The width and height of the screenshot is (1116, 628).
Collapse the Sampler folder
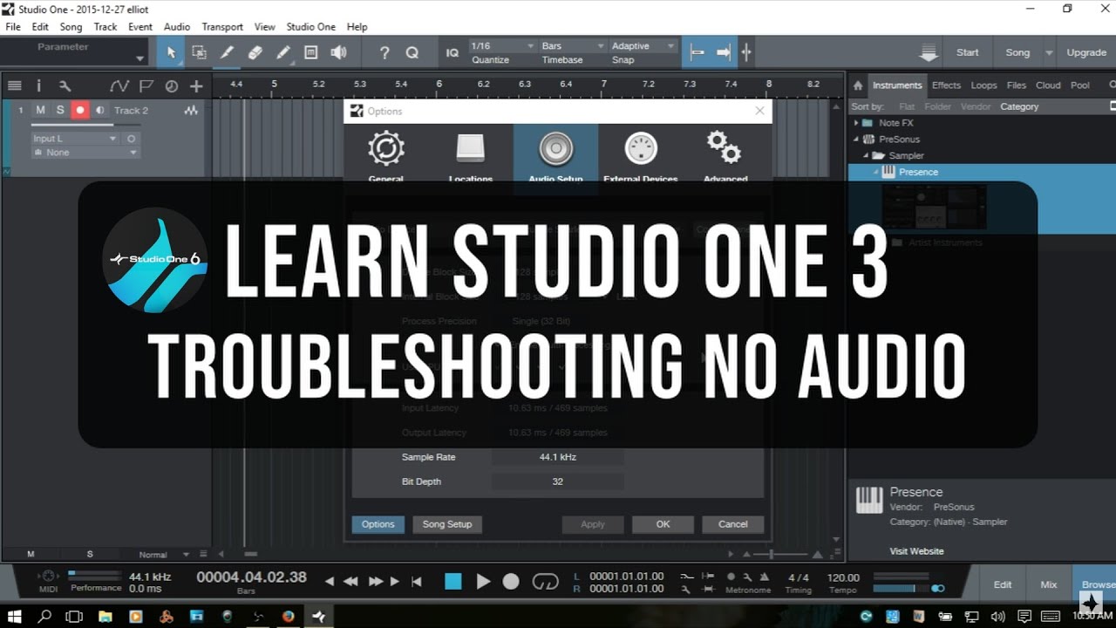click(x=866, y=156)
